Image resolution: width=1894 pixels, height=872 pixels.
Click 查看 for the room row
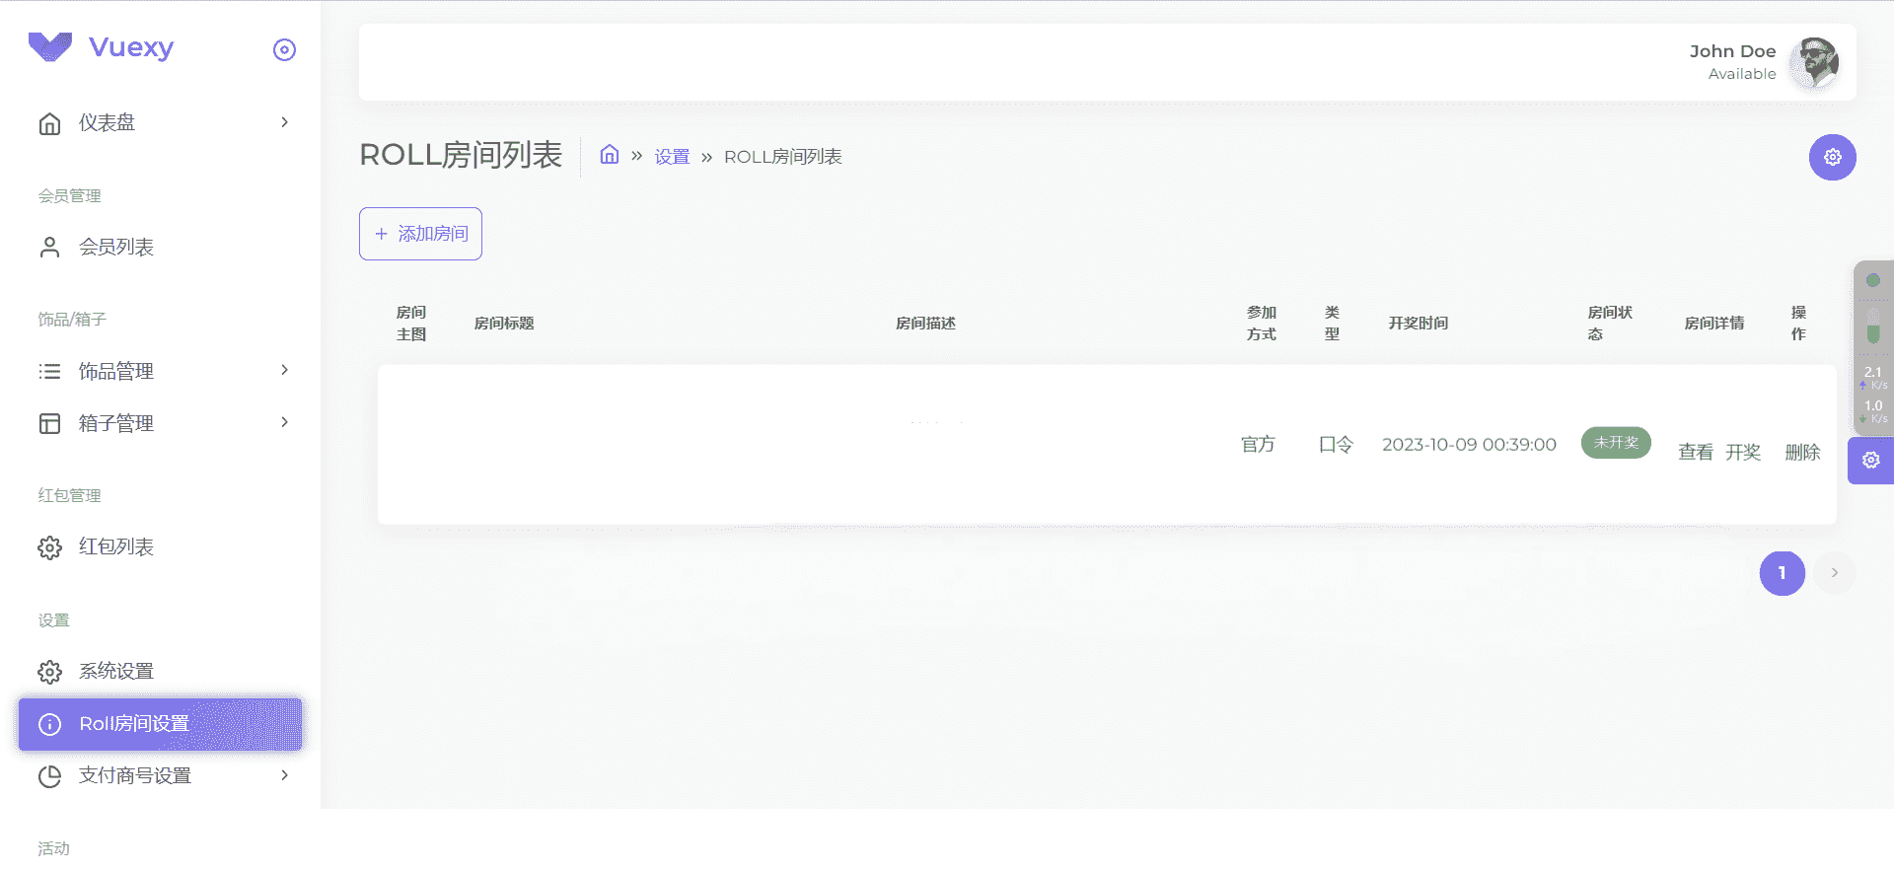pos(1696,452)
